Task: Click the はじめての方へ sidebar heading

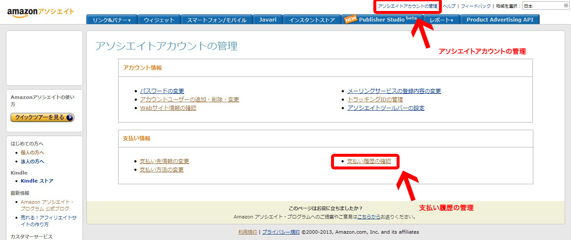Action: pos(27,144)
